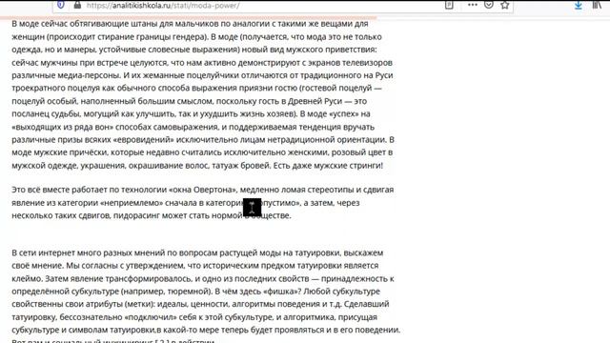Screen dimensions: 610x343
Task: Click the line starting 'В моде сейчас обтягивающие'
Action: coord(190,24)
